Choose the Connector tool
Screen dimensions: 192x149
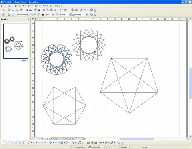[x=34, y=143]
